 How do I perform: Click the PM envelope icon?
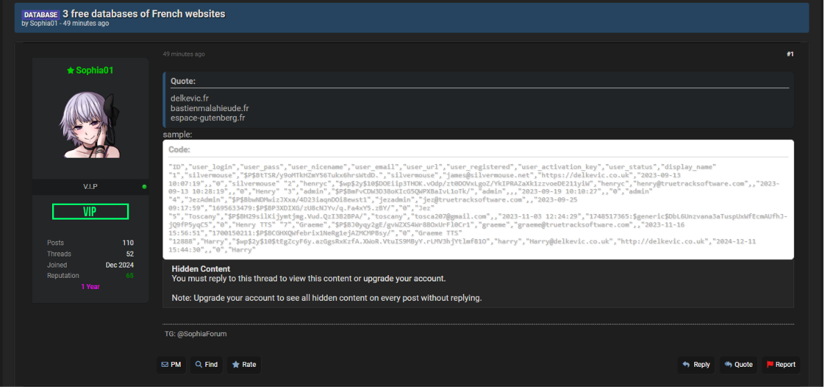coord(165,364)
